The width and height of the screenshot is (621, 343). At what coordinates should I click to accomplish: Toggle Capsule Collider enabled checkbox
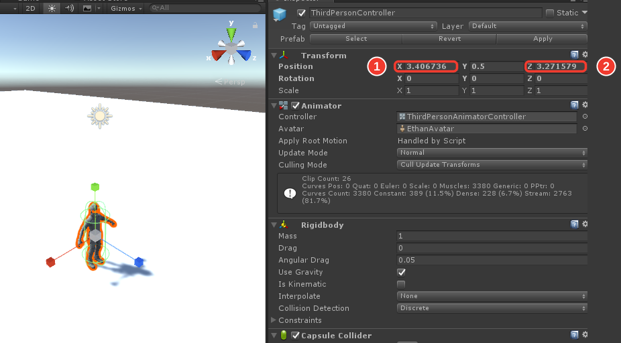pyautogui.click(x=296, y=335)
